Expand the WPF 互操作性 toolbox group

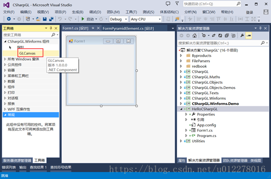tap(5, 109)
